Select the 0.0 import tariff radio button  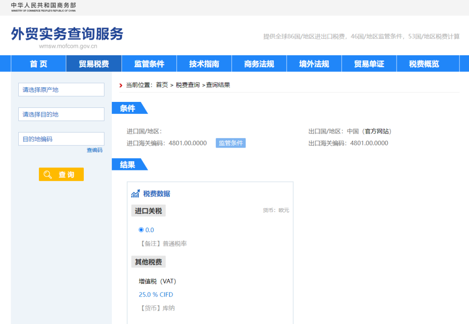141,230
